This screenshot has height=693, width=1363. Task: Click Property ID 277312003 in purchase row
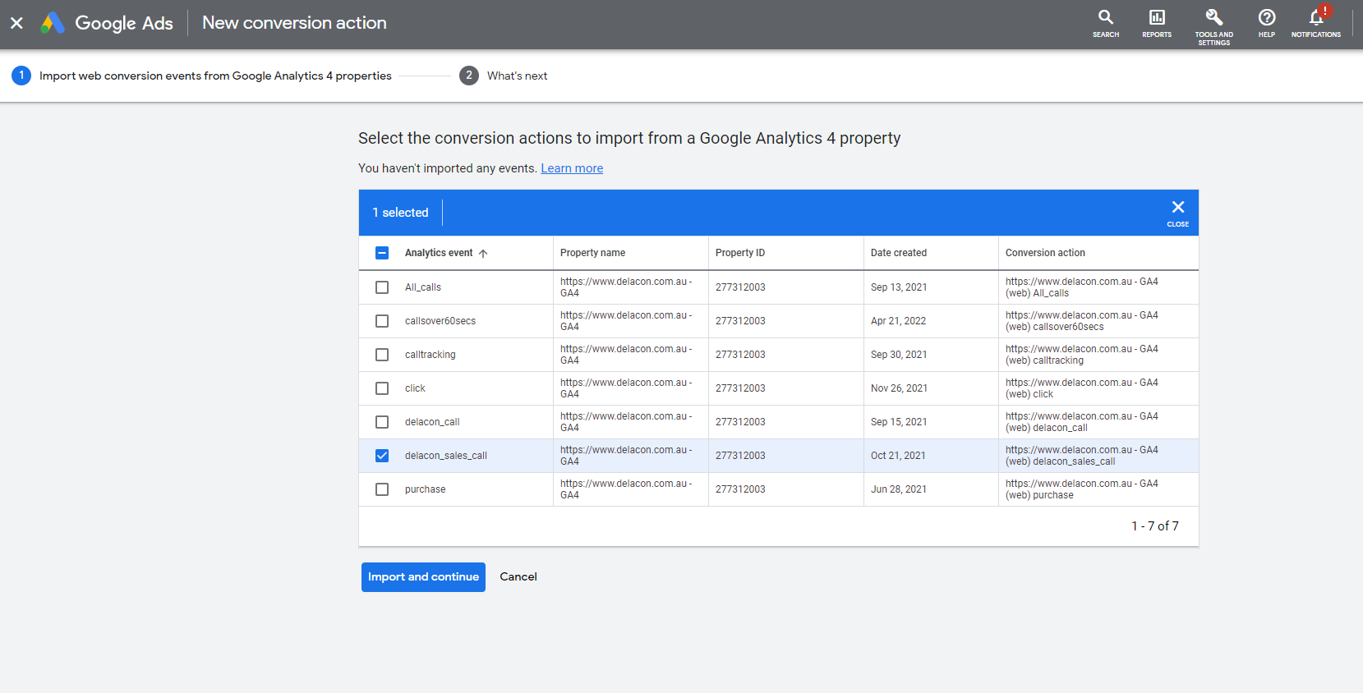(x=740, y=489)
